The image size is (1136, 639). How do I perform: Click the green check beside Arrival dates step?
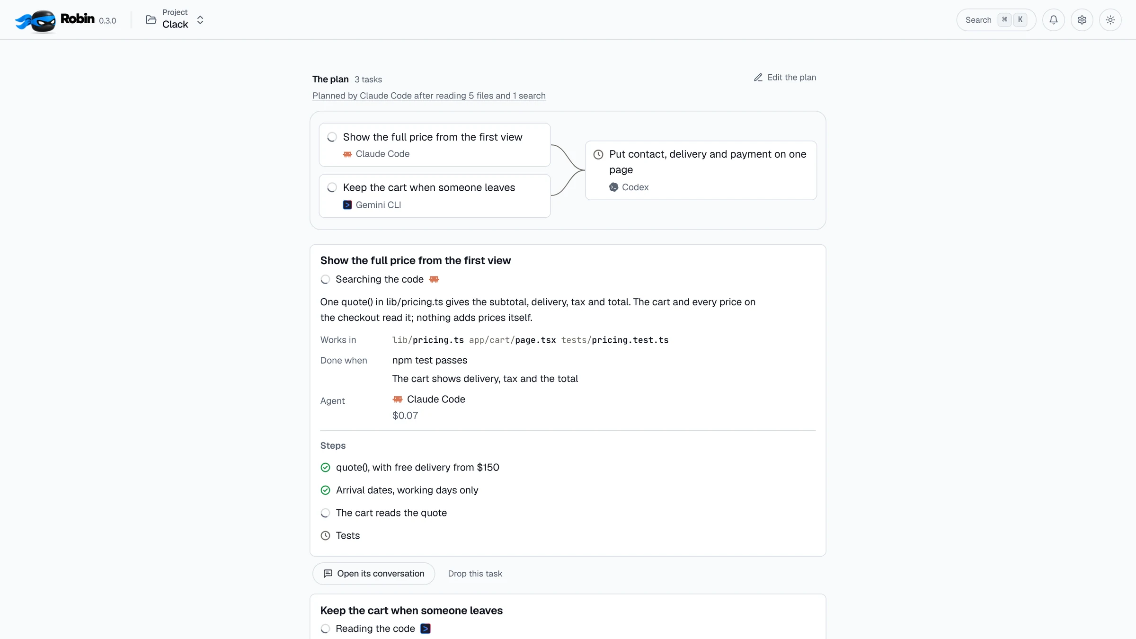325,490
